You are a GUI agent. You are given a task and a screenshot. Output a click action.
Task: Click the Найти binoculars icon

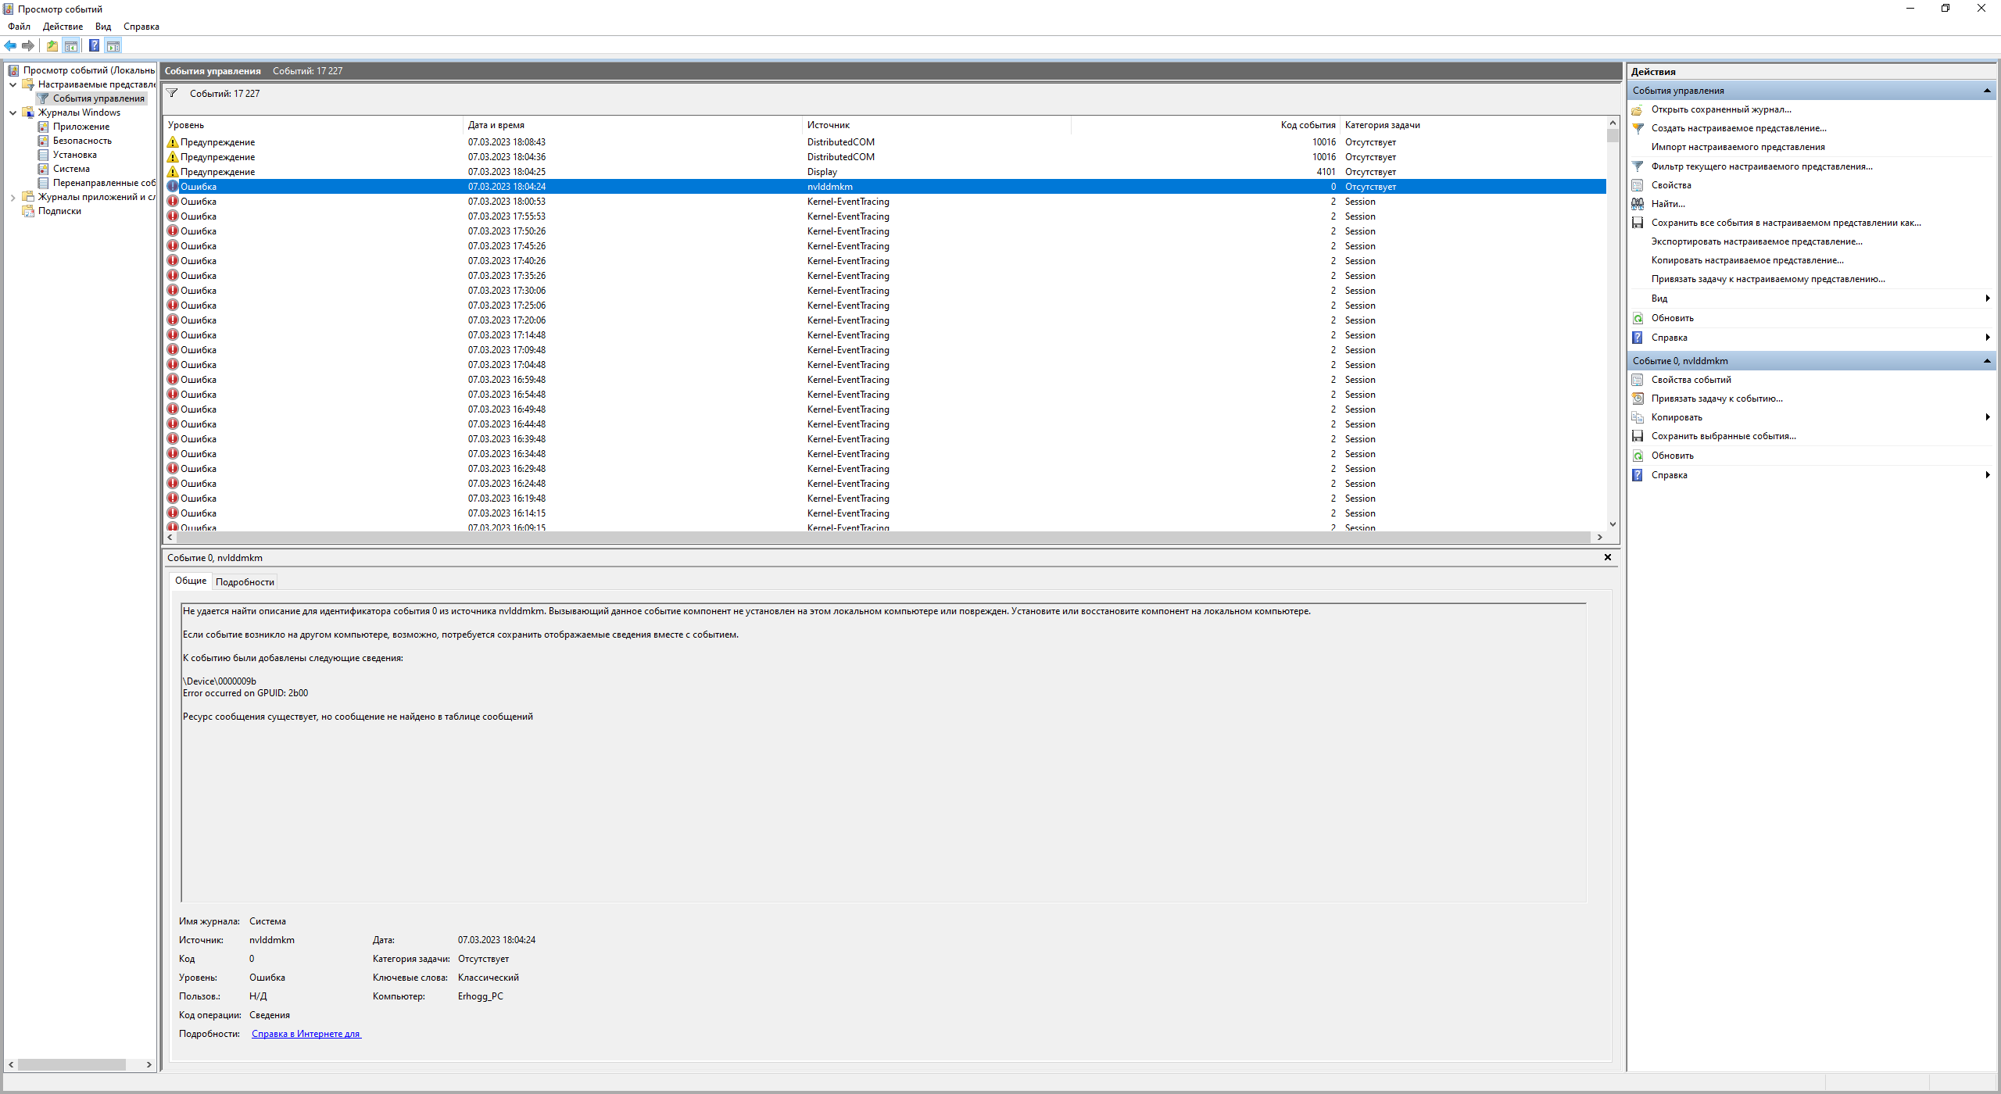pos(1638,204)
